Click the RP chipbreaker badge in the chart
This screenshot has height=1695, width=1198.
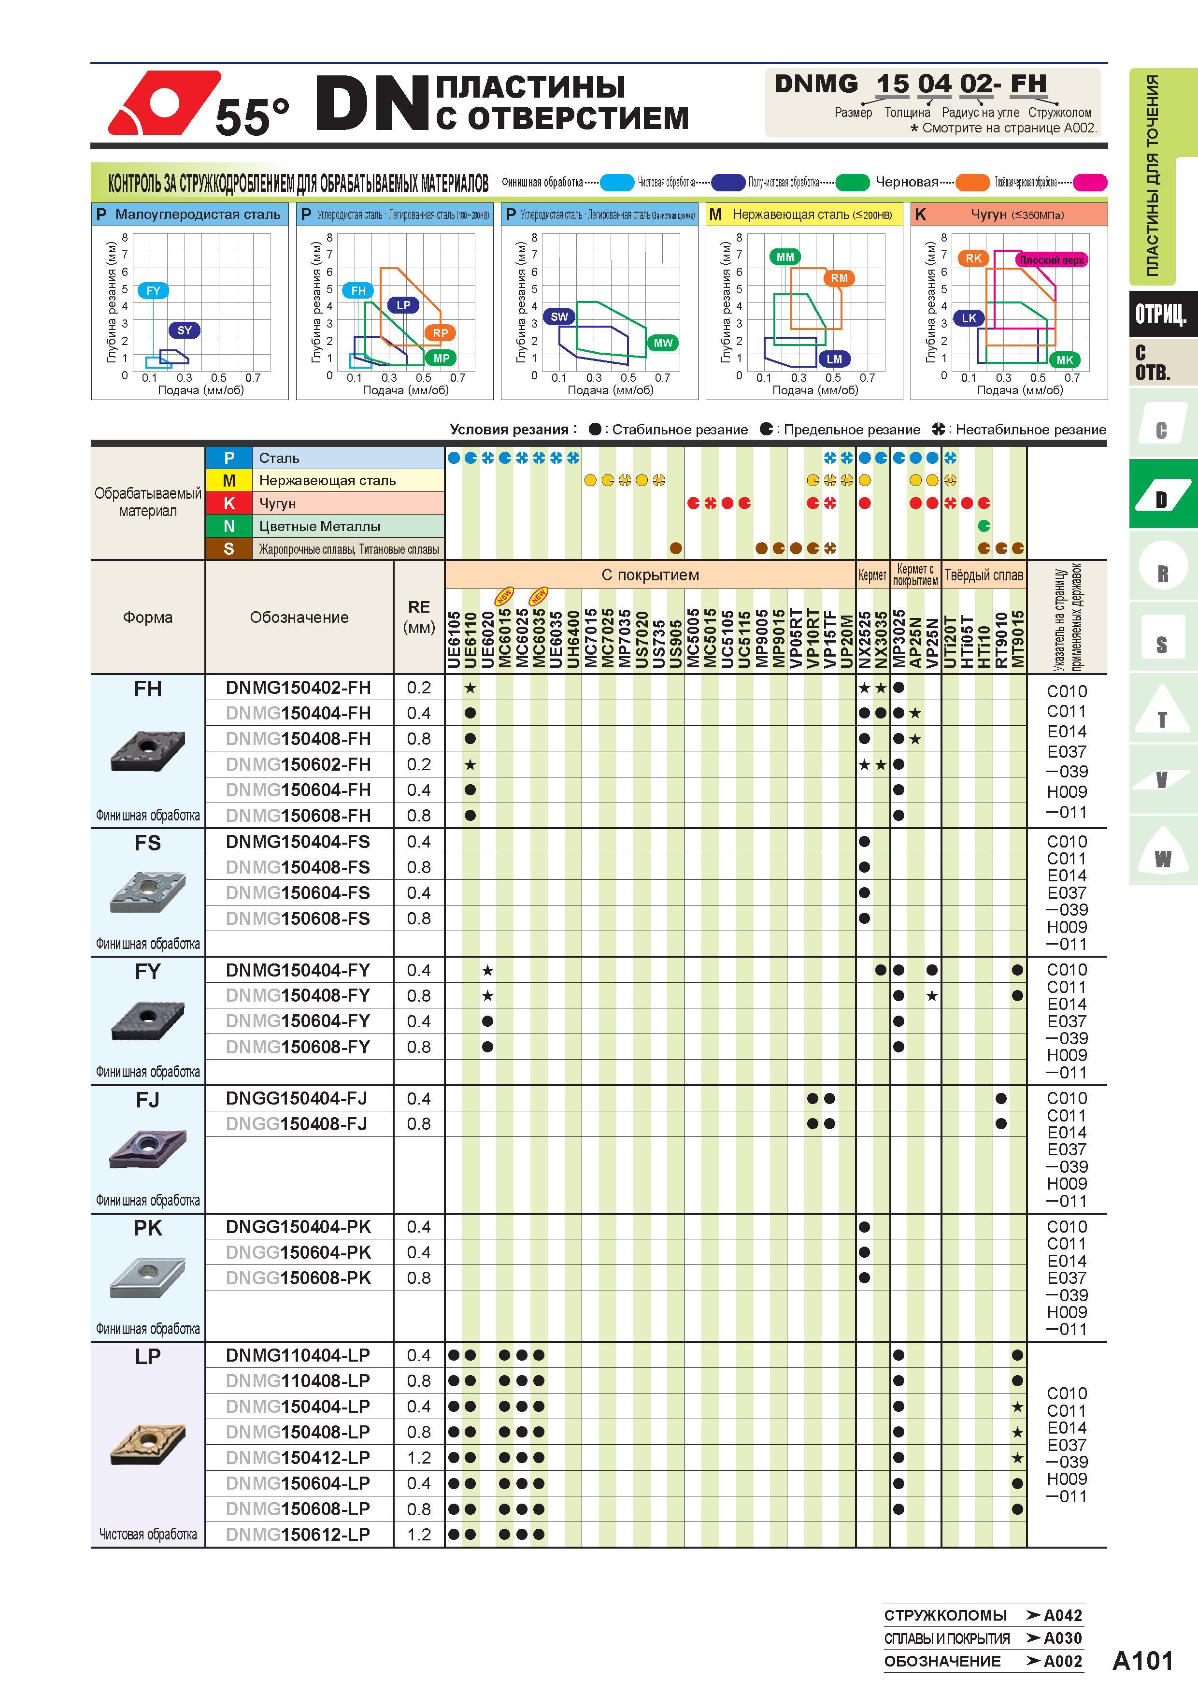pyautogui.click(x=440, y=333)
